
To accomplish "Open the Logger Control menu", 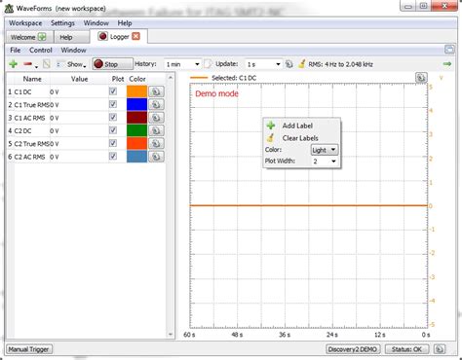I will [x=41, y=50].
